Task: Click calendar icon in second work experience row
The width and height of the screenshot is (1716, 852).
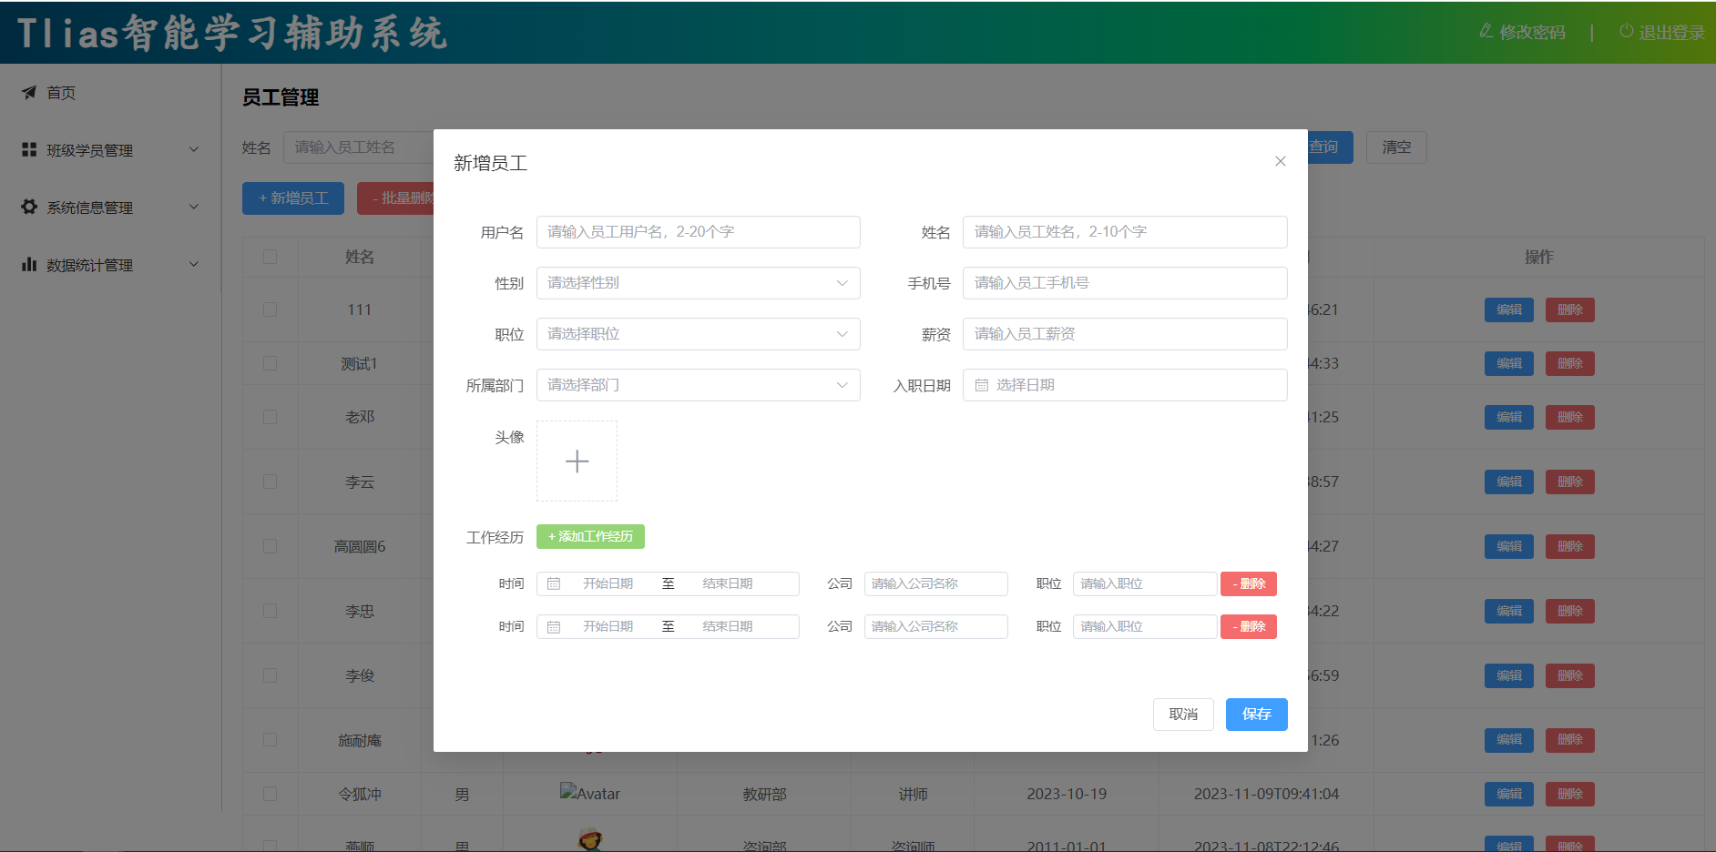Action: pos(554,626)
